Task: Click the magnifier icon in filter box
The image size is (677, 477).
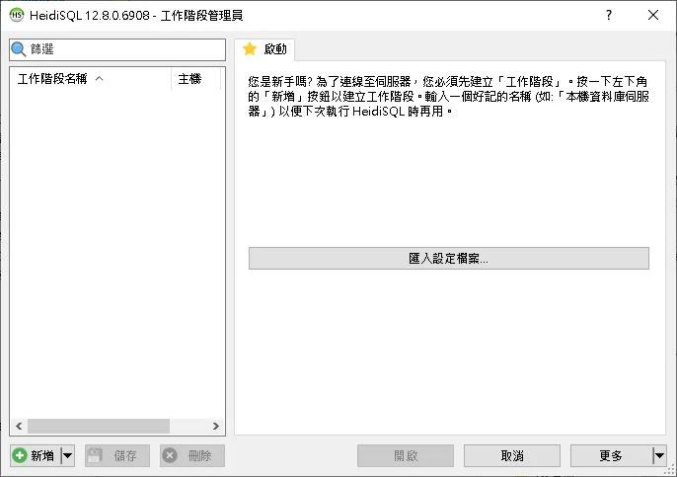Action: point(18,49)
